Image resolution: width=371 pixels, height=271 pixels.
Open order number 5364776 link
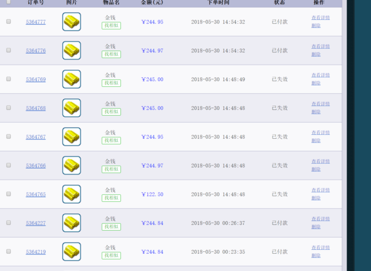click(36, 50)
